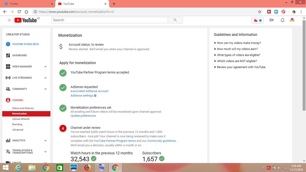
Task: Expand 'How can my videos make money?'
Action: (x=237, y=43)
